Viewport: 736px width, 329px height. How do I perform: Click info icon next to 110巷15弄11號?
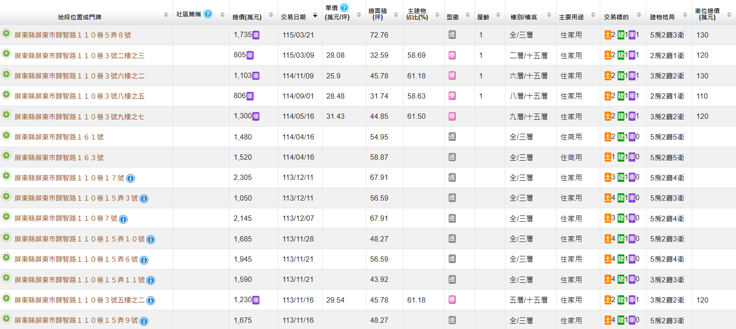point(151,280)
